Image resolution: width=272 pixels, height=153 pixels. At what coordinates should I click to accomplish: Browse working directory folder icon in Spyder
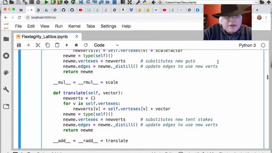pyautogui.click(x=262, y=2)
